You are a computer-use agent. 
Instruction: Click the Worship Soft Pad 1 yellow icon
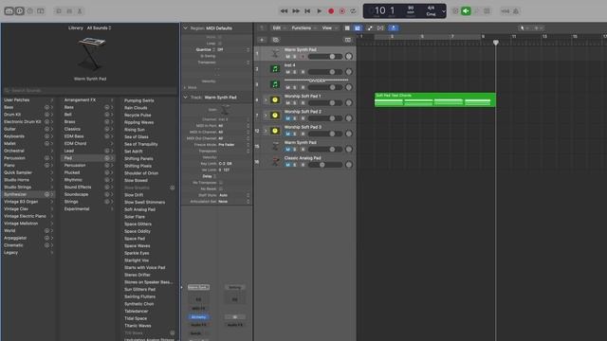pyautogui.click(x=275, y=99)
